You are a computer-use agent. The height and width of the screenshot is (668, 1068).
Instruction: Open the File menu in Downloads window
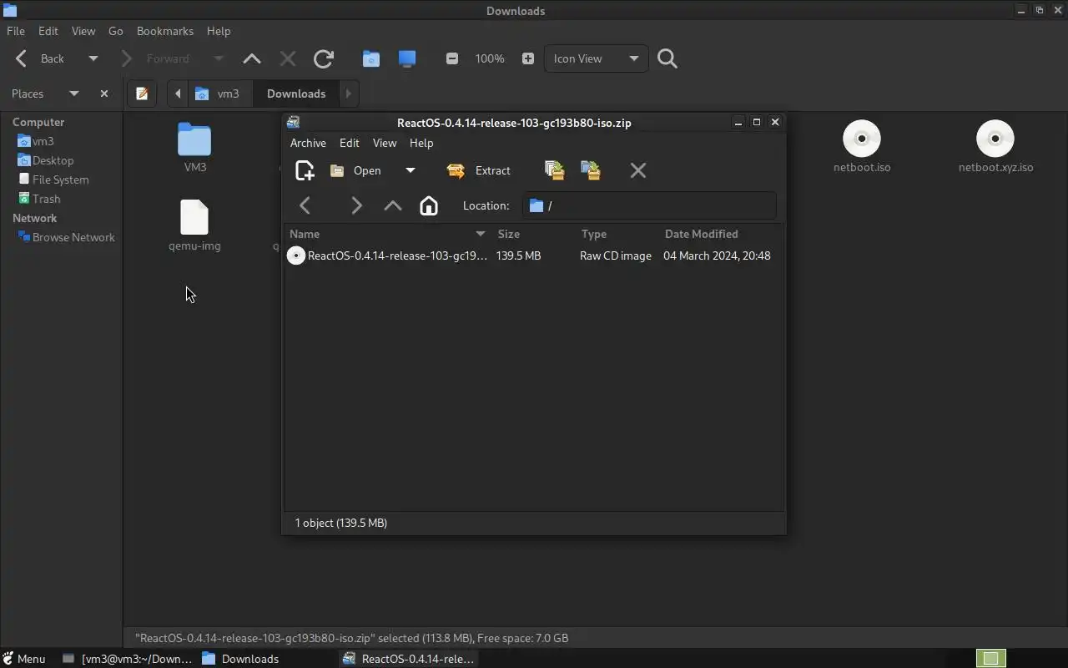coord(16,31)
